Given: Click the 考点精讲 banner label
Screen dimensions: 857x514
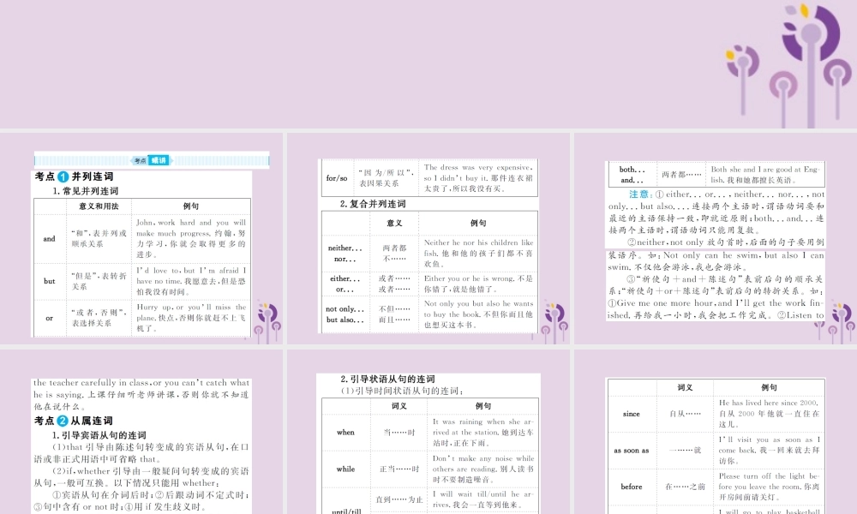Looking at the screenshot, I should 152,160.
